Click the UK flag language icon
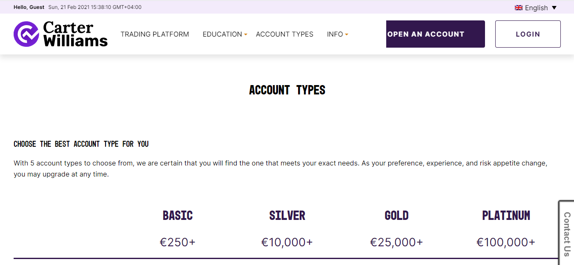Image resolution: width=574 pixels, height=265 pixels. [519, 8]
